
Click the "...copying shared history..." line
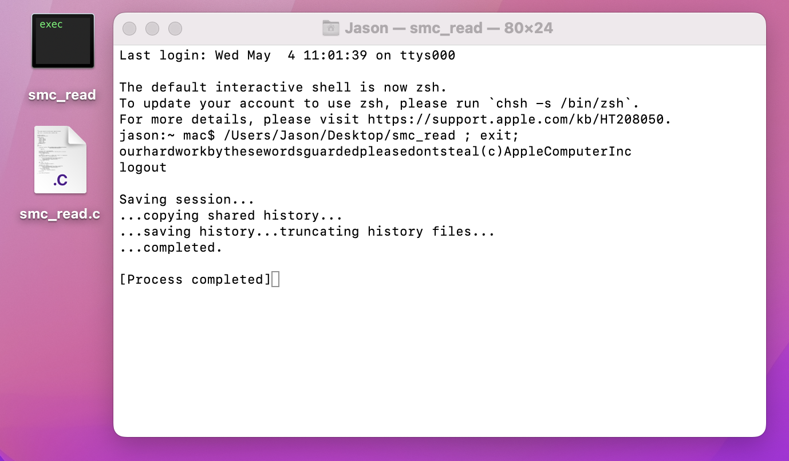[231, 216]
